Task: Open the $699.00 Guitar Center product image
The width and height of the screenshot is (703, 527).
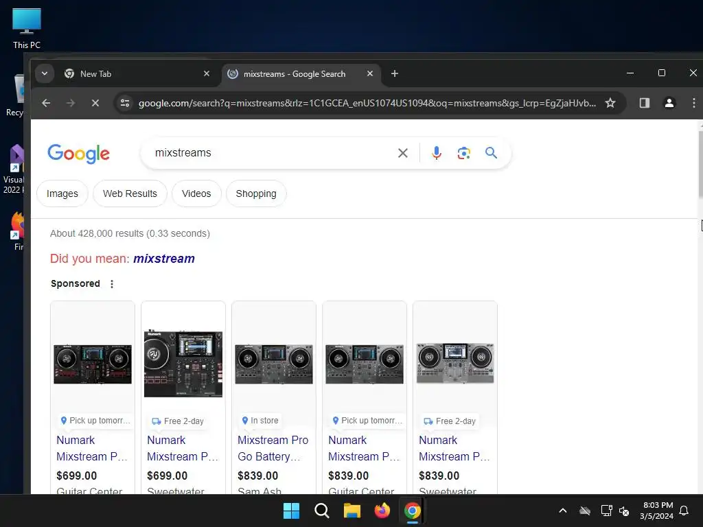Action: point(93,364)
